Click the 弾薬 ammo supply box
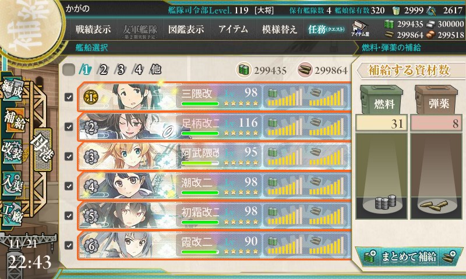 click(436, 100)
